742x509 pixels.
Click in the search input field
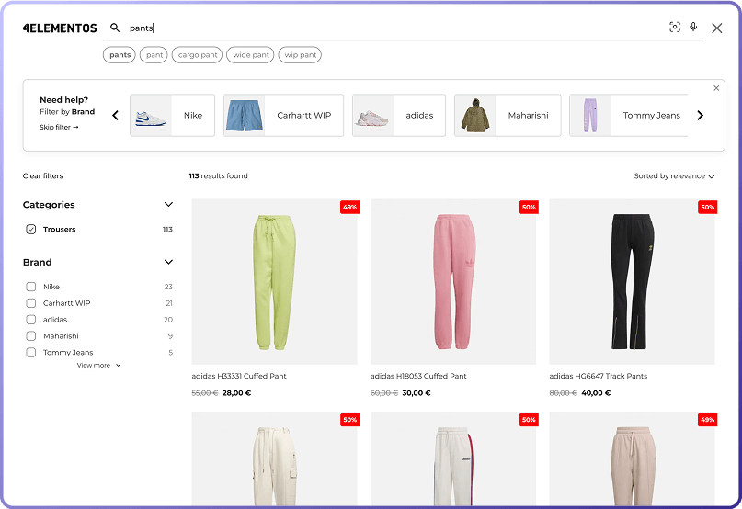pyautogui.click(x=395, y=28)
